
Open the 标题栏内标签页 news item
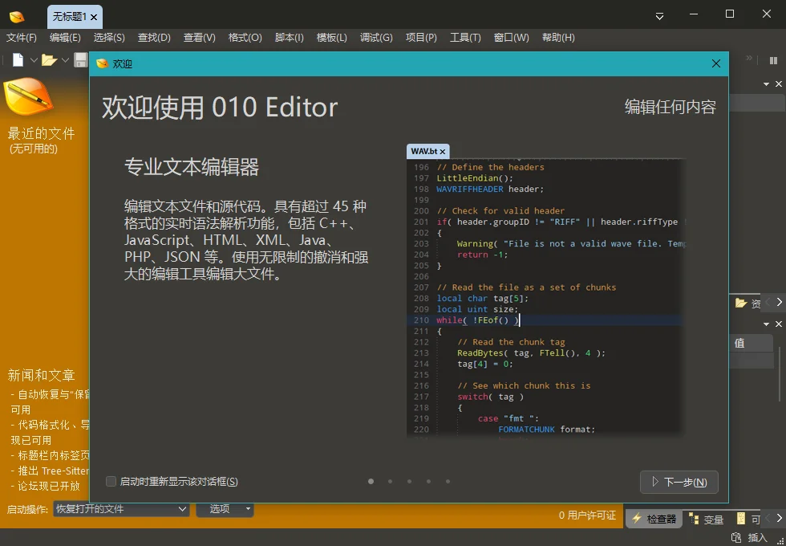(x=50, y=455)
